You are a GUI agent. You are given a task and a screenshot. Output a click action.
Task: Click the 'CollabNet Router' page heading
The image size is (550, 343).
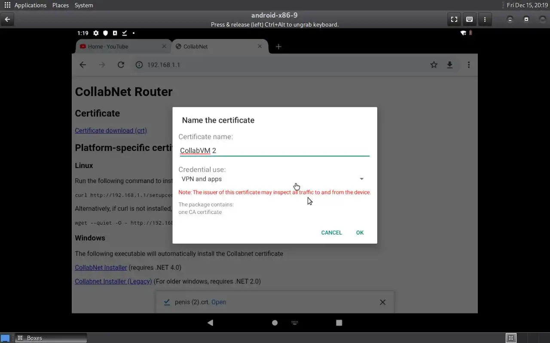pos(124,92)
